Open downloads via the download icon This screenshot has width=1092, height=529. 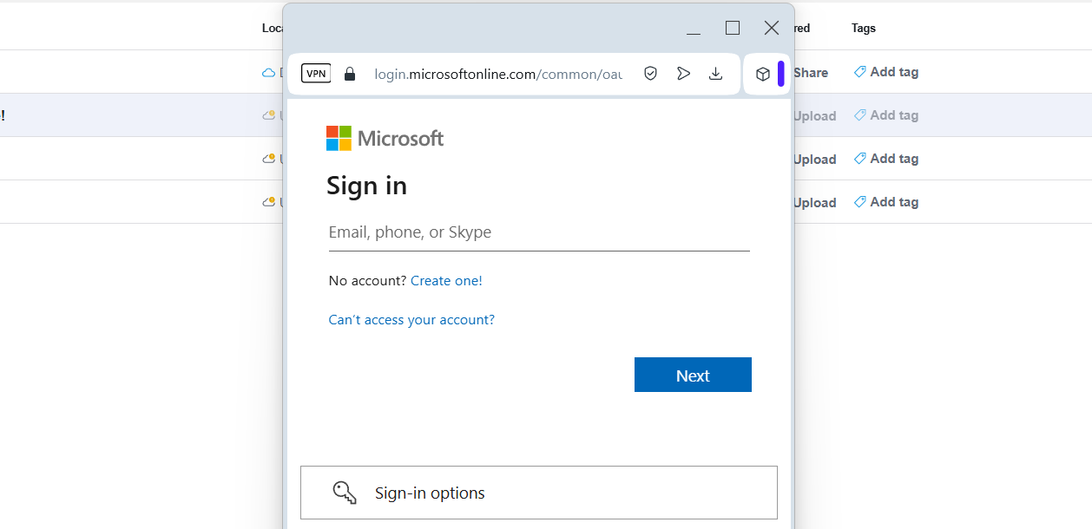click(x=715, y=74)
